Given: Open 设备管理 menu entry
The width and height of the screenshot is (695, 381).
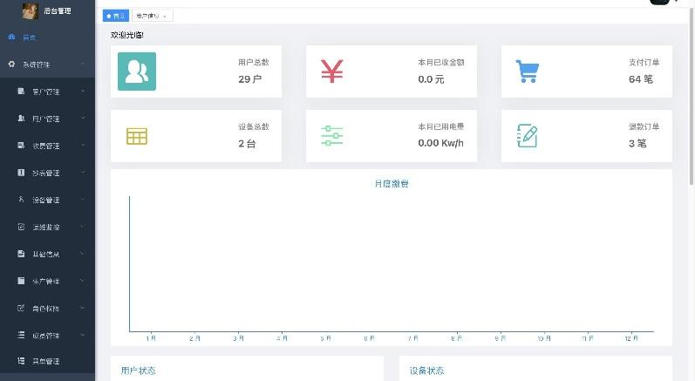Looking at the screenshot, I should 47,200.
